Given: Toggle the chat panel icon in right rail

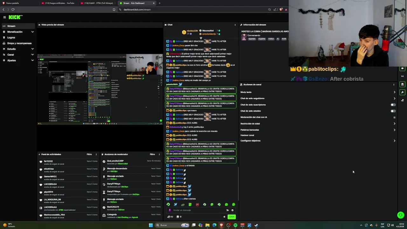Looking at the screenshot, I should click(402, 68).
